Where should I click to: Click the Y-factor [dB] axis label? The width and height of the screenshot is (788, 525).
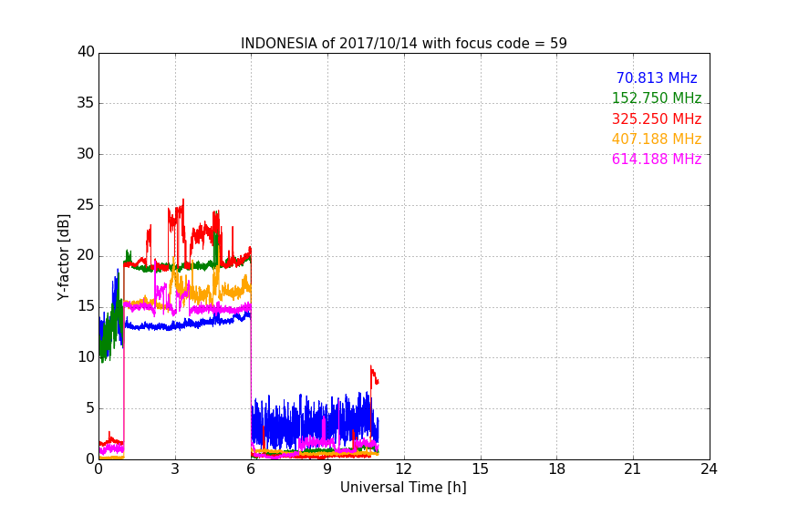pos(63,257)
